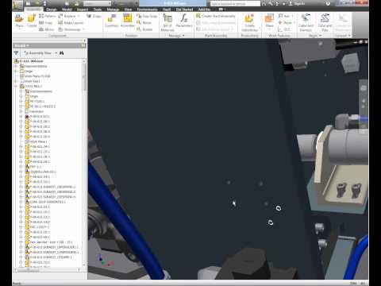Open the Place button dropdown arrow

[x=19, y=29]
